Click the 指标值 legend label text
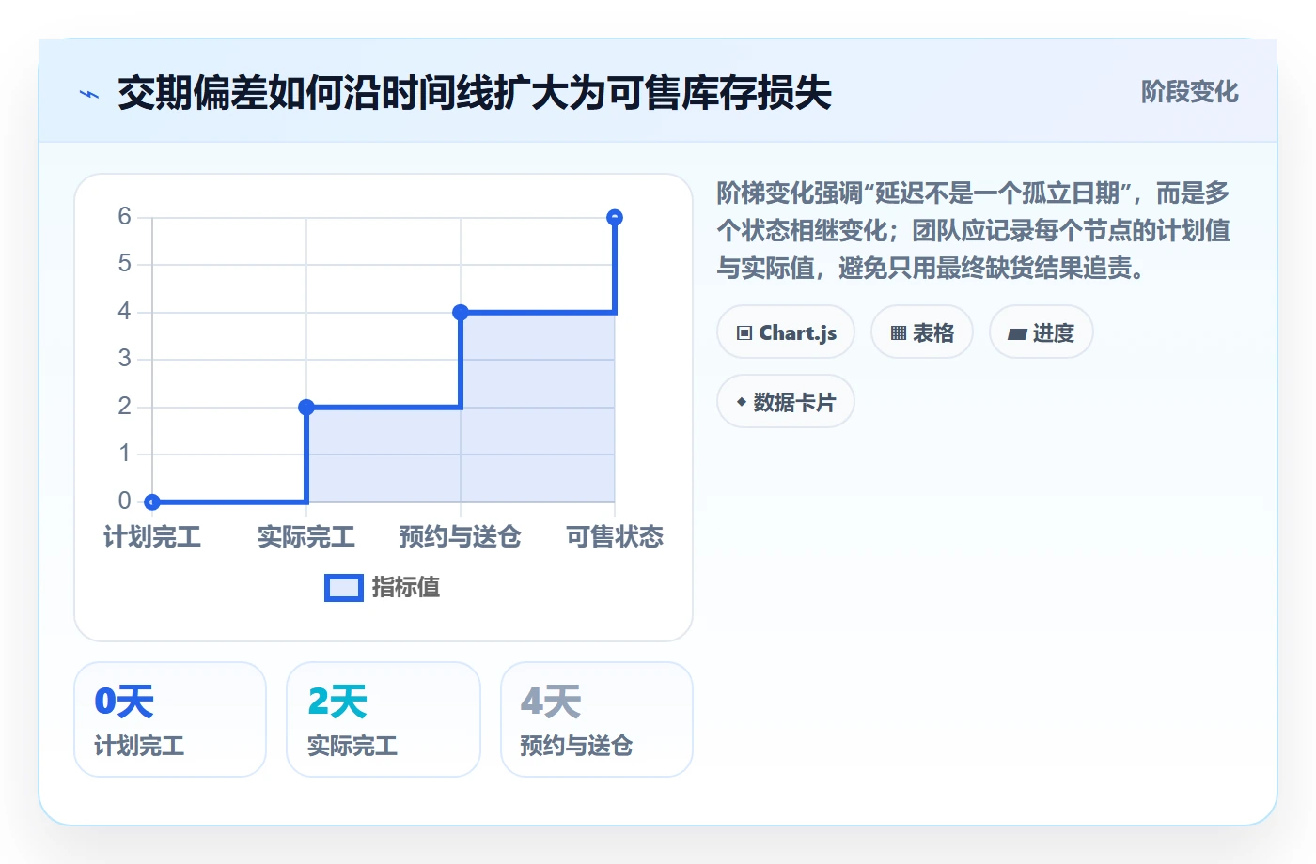Viewport: 1316px width, 864px height. [x=406, y=588]
